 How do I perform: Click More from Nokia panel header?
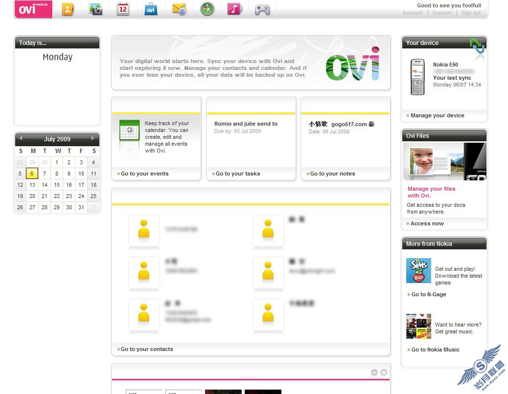pos(444,243)
